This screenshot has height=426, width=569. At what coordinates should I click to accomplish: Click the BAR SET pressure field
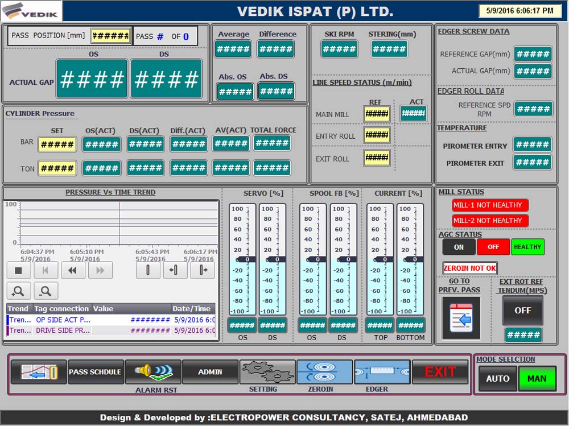57,144
